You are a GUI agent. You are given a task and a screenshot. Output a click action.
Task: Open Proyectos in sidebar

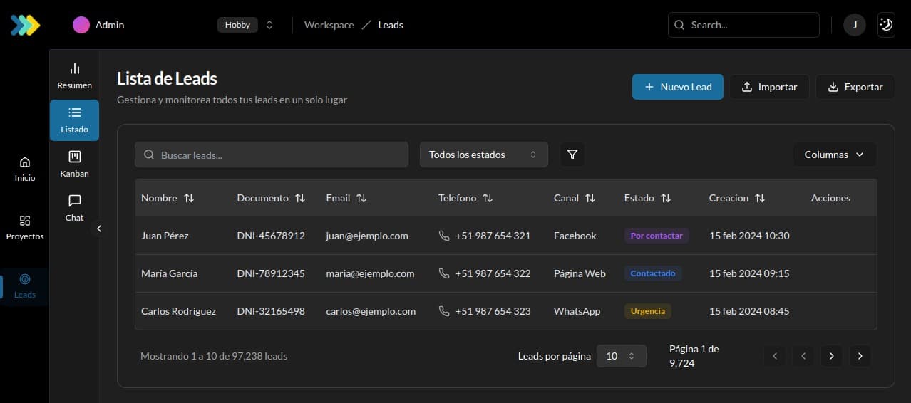pyautogui.click(x=25, y=228)
